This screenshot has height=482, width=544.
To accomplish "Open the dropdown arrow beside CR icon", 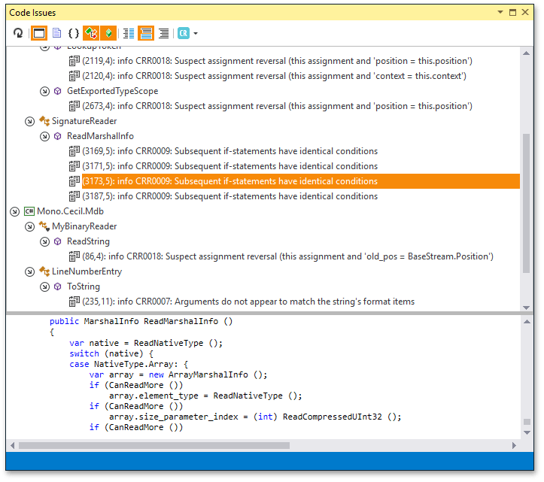I will tap(196, 34).
